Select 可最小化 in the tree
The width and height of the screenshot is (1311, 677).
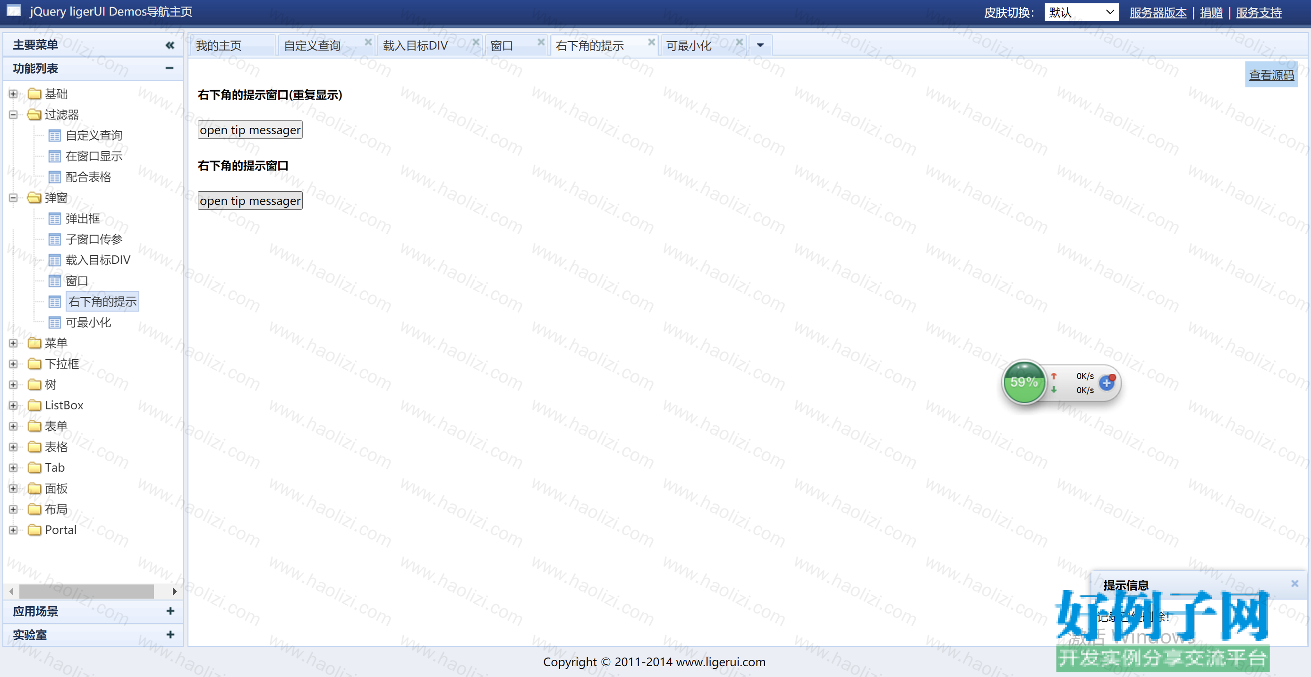pos(88,322)
